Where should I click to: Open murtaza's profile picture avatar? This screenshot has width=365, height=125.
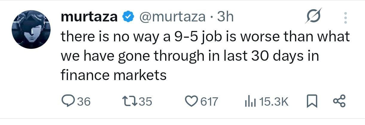[x=31, y=29]
